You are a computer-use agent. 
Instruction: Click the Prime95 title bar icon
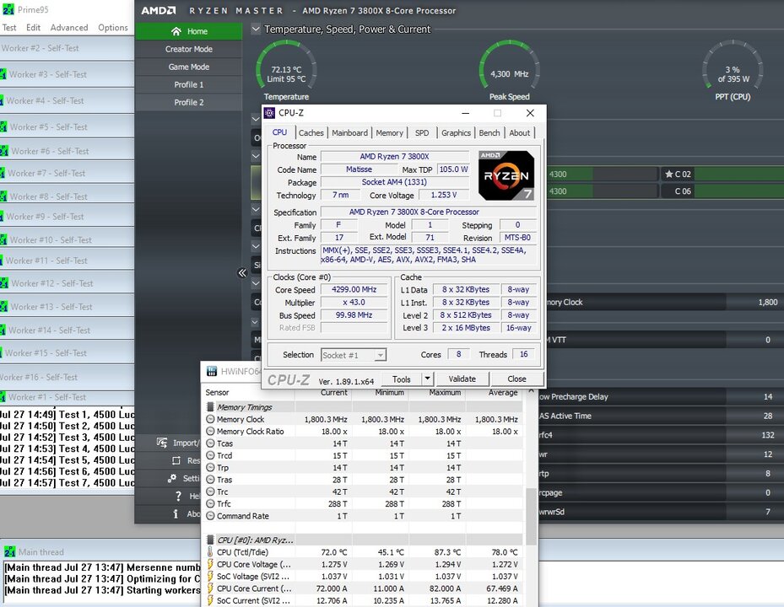[x=8, y=9]
